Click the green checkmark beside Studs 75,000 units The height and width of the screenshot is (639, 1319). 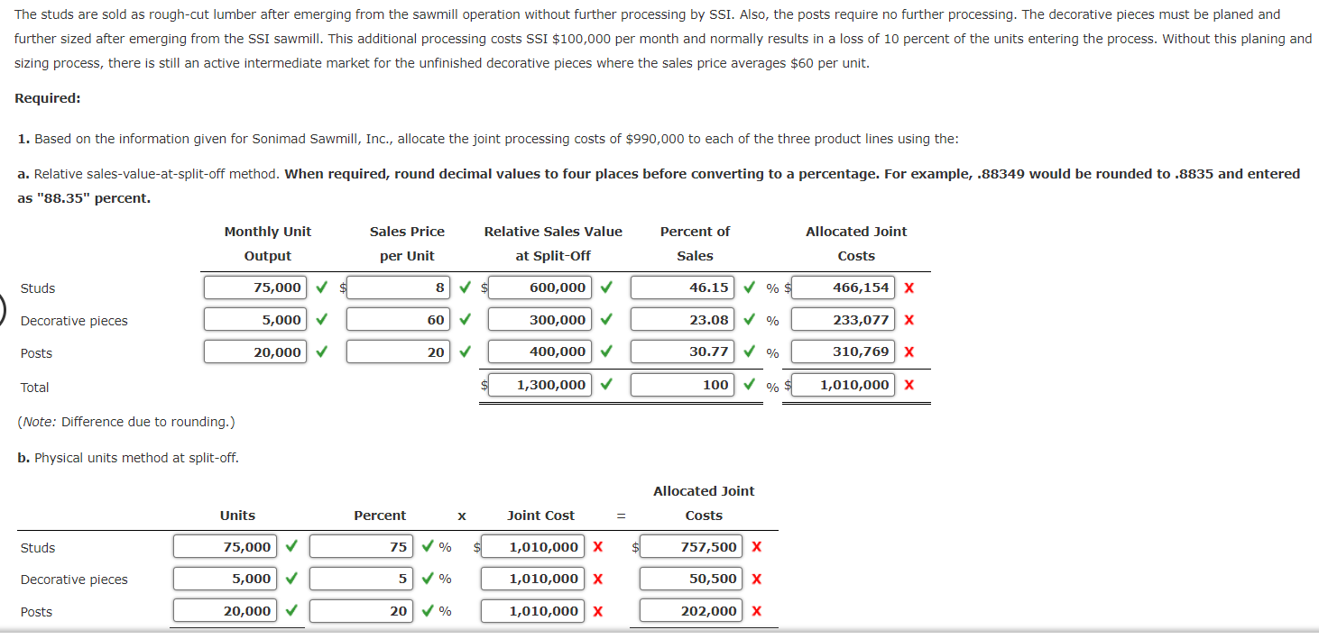point(322,288)
